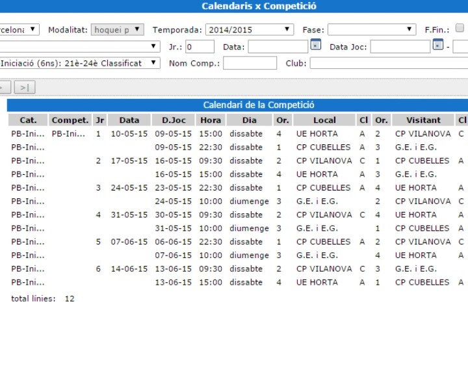Image resolution: width=468 pixels, height=366 pixels.
Task: Expand the Fase dropdown
Action: [x=371, y=29]
